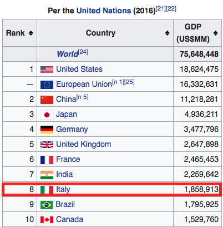Click the Germany flag icon
Image resolution: width=223 pixels, height=227 pixels.
47,130
